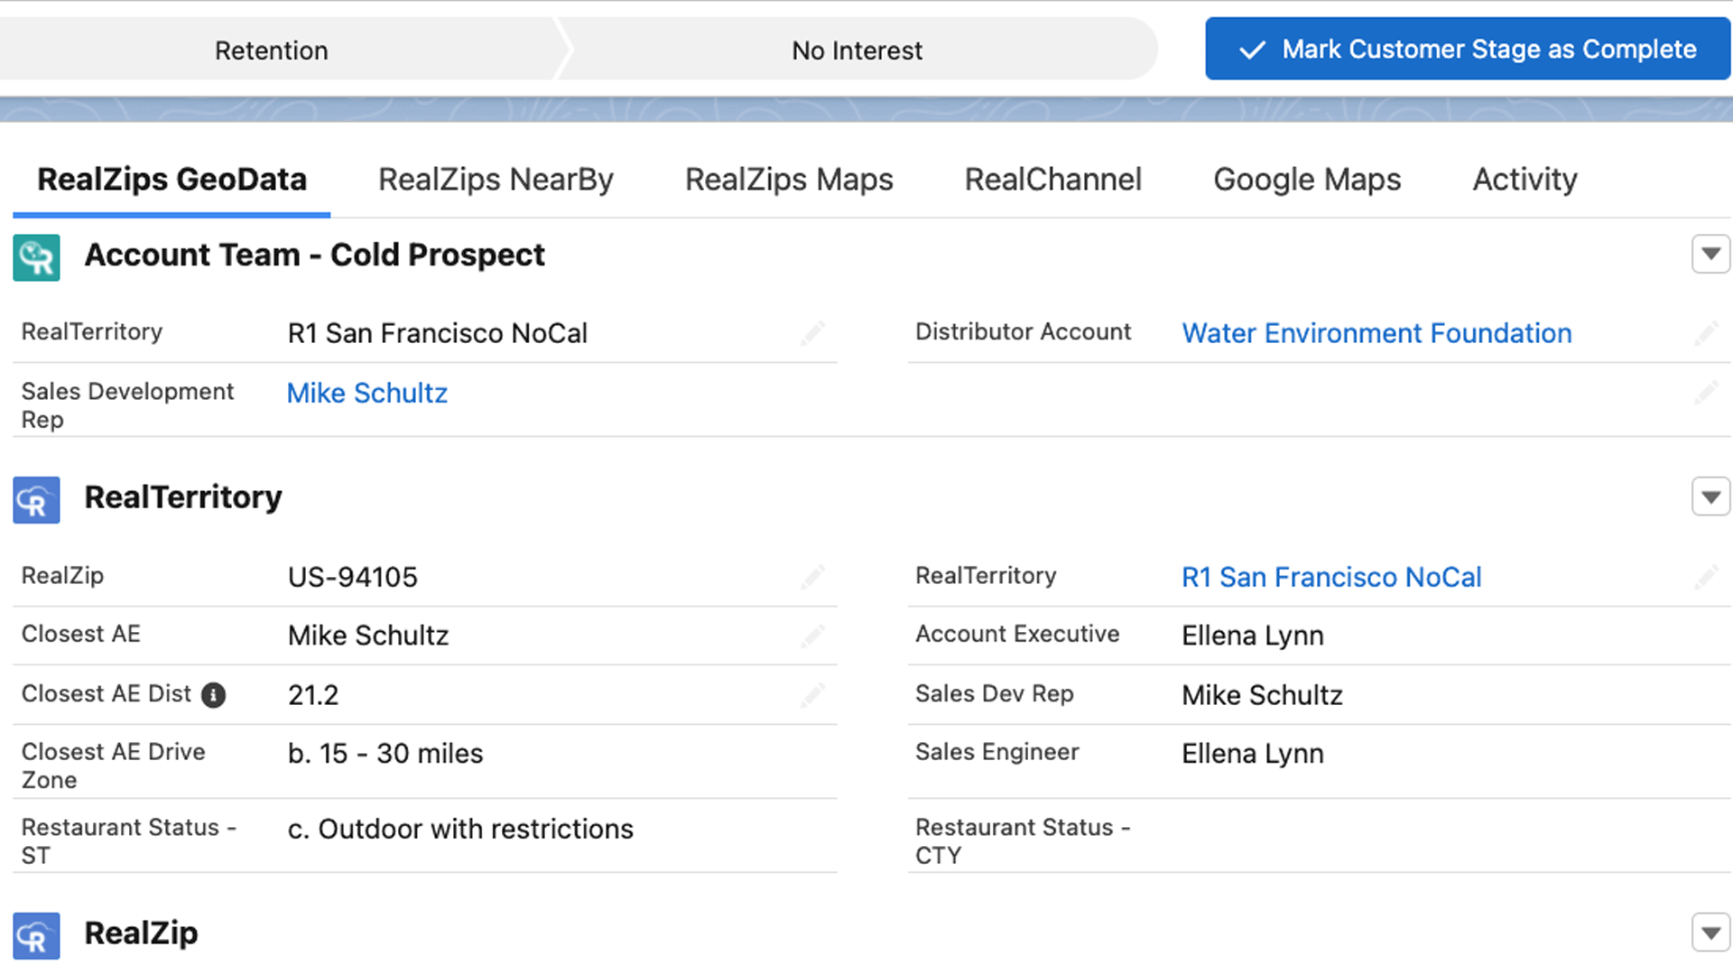Viewport: 1733px width, 975px height.
Task: Click Sales Dev Rep value Mike Schultz
Action: pos(1263,695)
